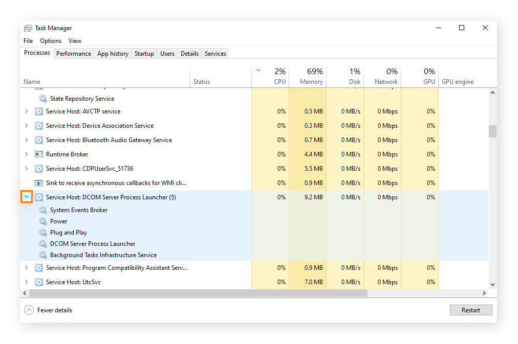518x344 pixels.
Task: Click the State Repository Service gear icon
Action: click(x=43, y=99)
